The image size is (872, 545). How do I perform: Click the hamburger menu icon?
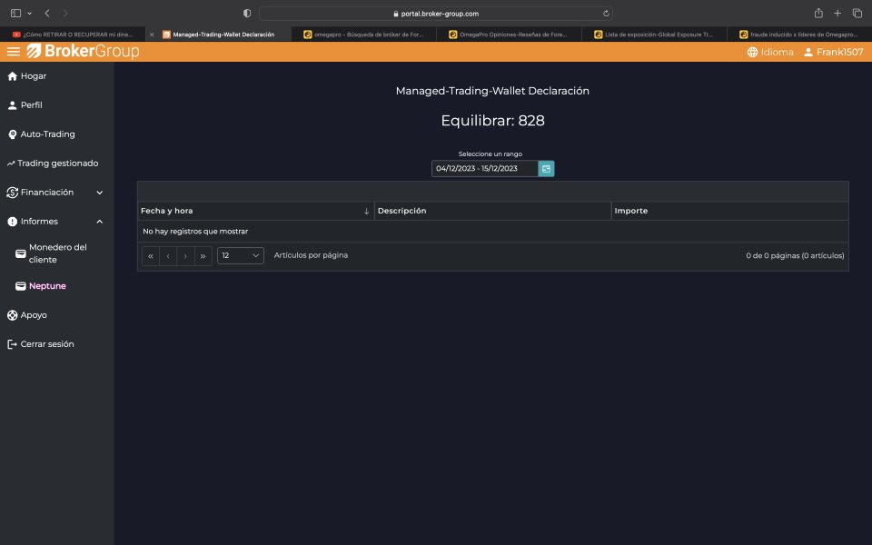pyautogui.click(x=13, y=52)
